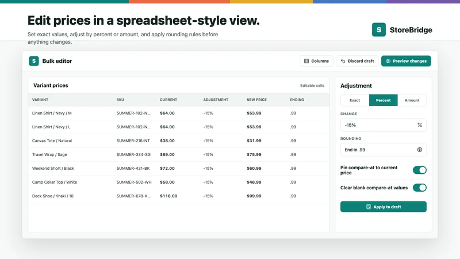
Task: Click the $60.99 new price cell
Action: (x=254, y=168)
